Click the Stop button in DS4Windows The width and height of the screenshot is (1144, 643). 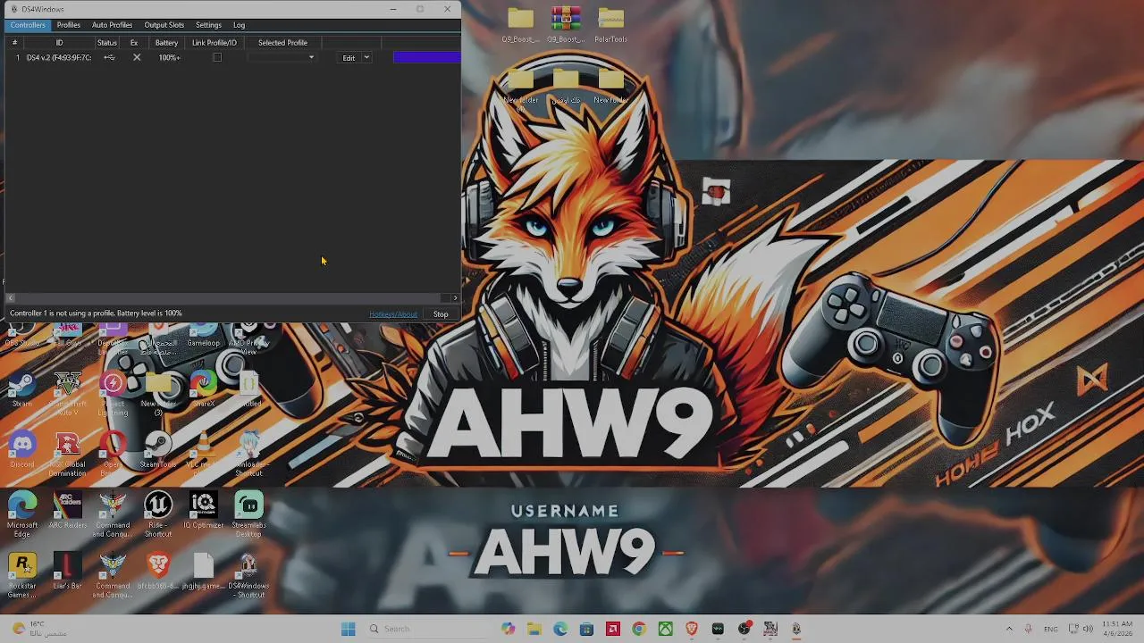click(x=441, y=314)
